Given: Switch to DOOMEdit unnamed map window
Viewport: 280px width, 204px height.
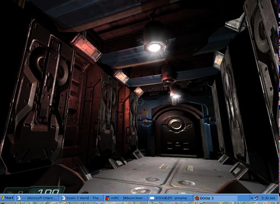Looking at the screenshot, I should point(170,198).
